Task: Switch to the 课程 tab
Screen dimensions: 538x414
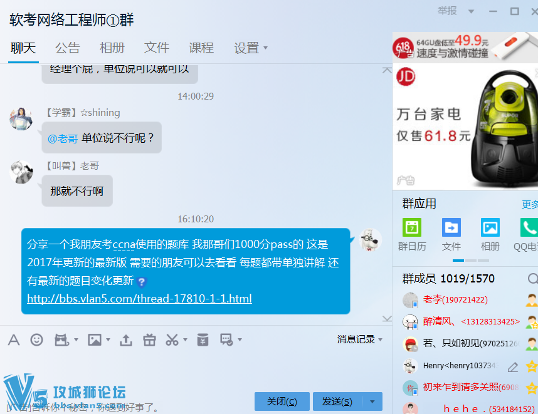Action: click(201, 48)
